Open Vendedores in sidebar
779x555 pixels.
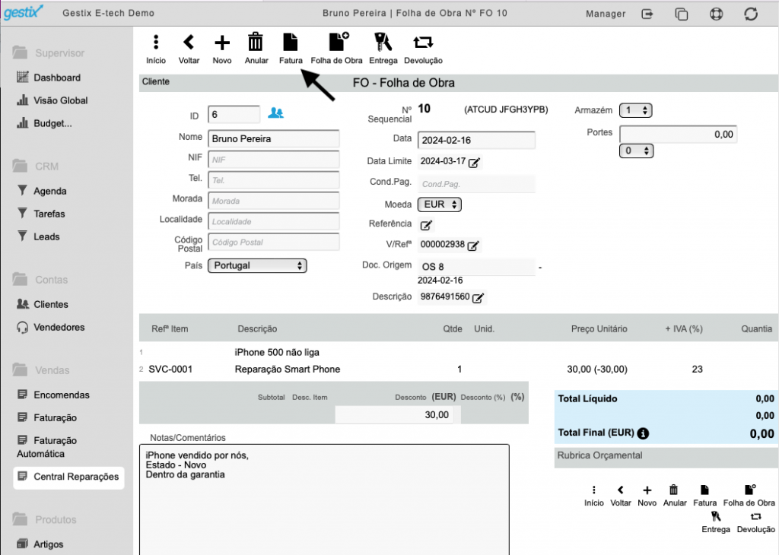(59, 327)
